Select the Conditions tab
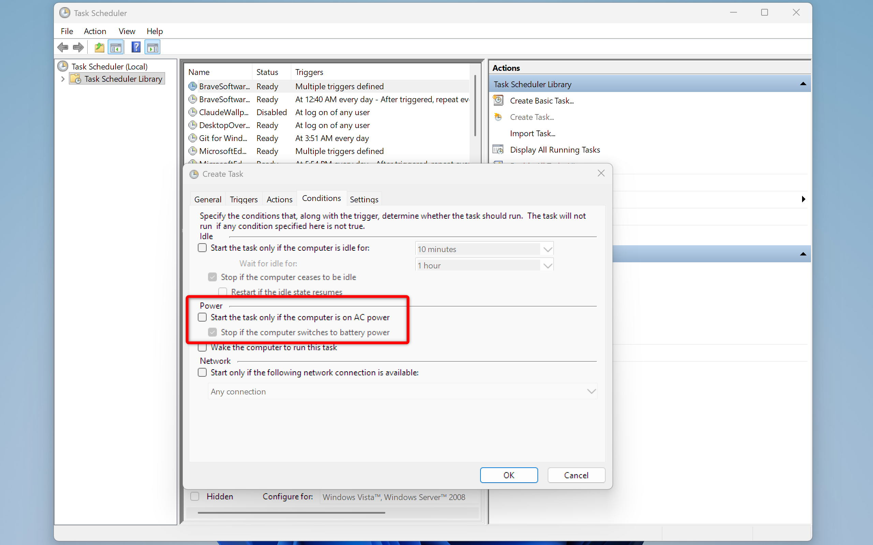 [x=322, y=198]
